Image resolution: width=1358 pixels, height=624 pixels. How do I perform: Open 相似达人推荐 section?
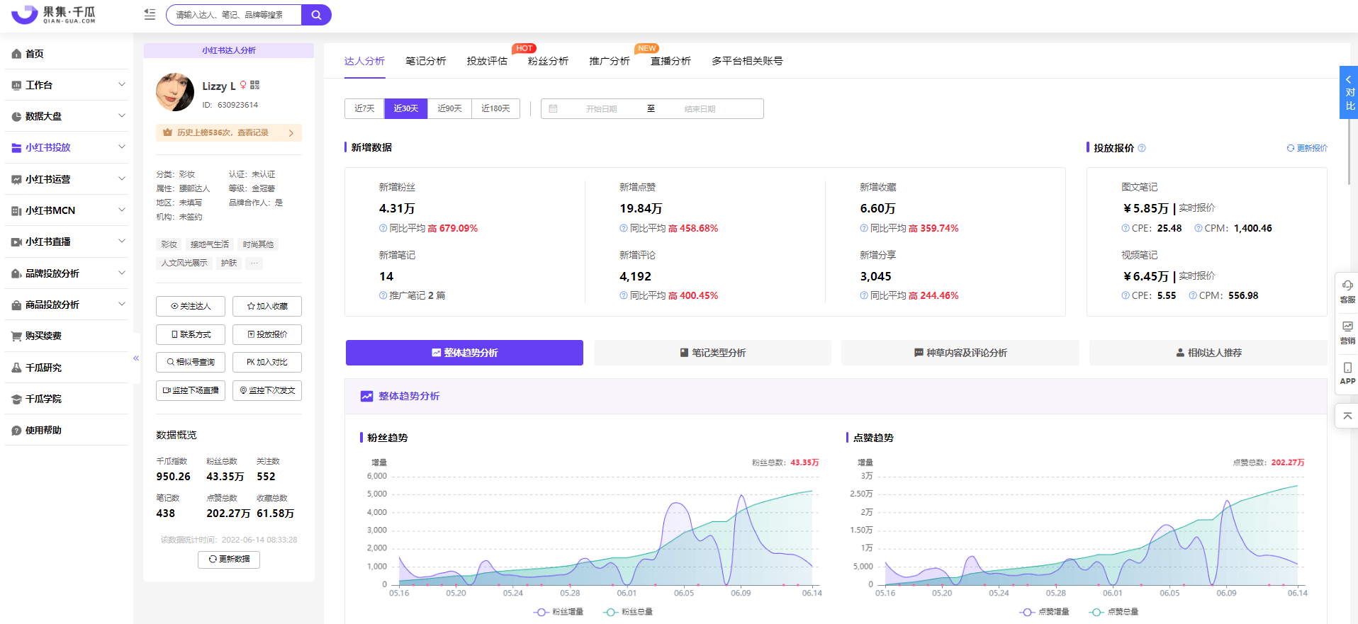click(x=1208, y=353)
